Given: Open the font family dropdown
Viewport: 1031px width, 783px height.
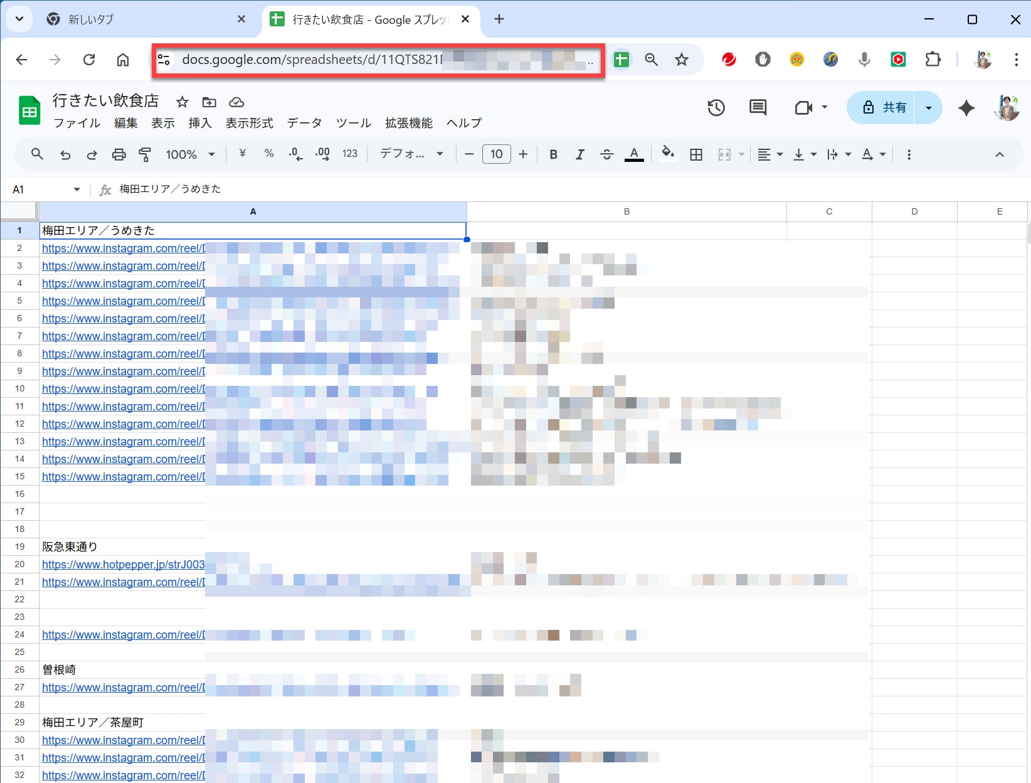Looking at the screenshot, I should 411,154.
